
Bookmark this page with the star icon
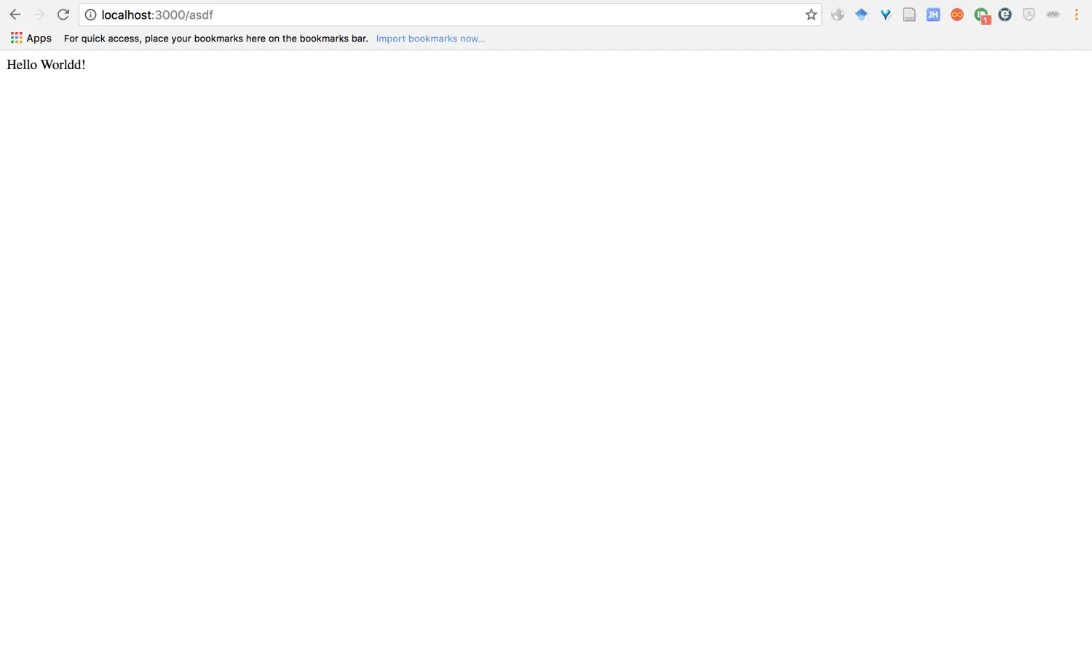click(811, 15)
